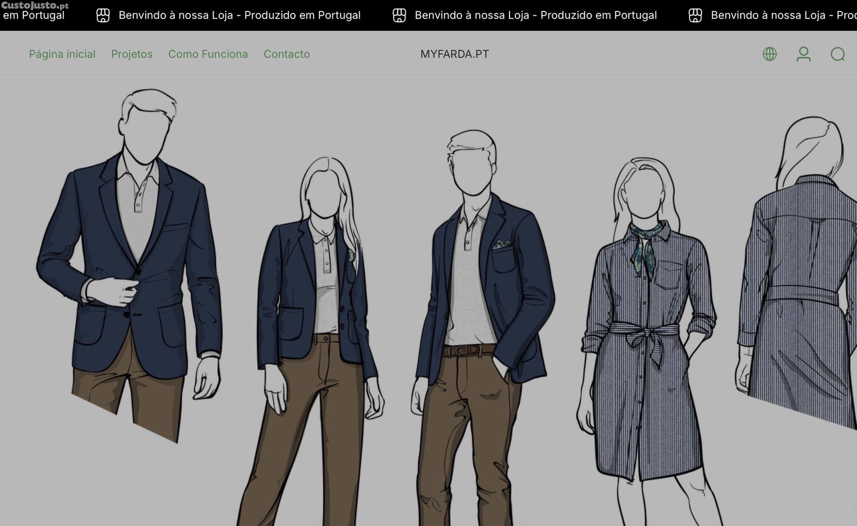Open the globe language selector icon

click(770, 54)
